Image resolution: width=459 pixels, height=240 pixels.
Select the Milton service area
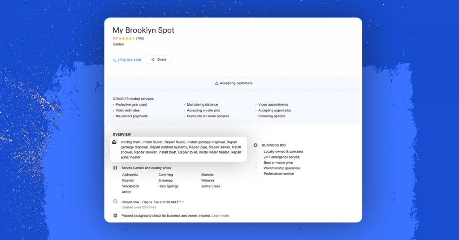127,193
